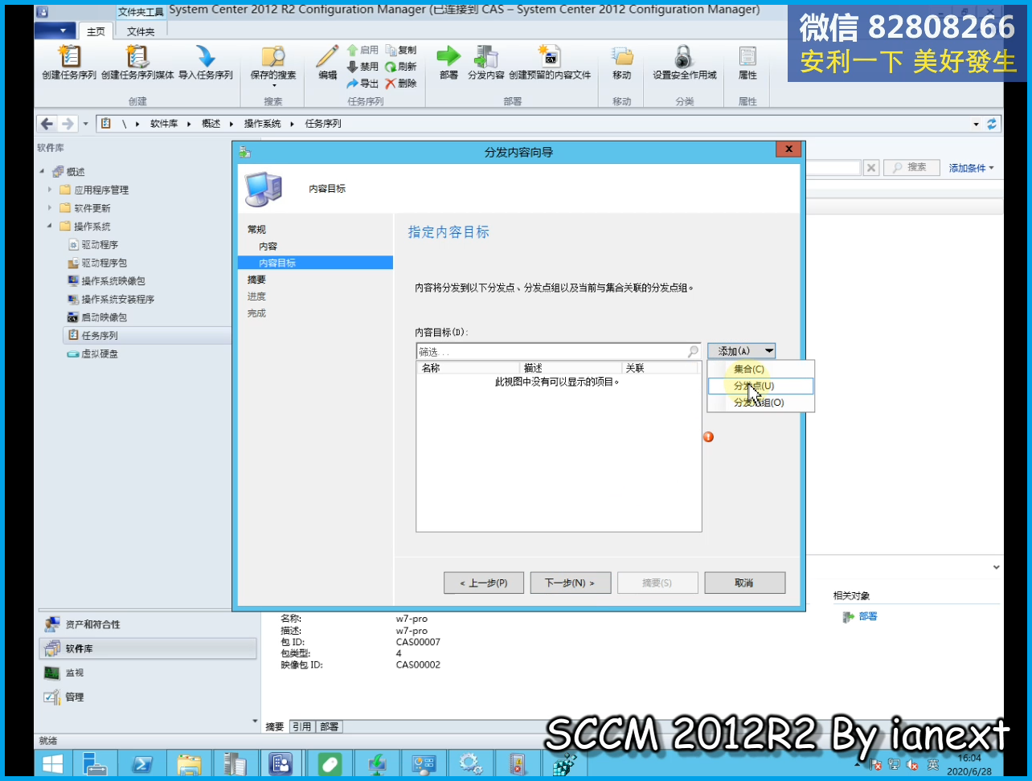
Task: Click wizard step Content (内容)
Action: (268, 246)
